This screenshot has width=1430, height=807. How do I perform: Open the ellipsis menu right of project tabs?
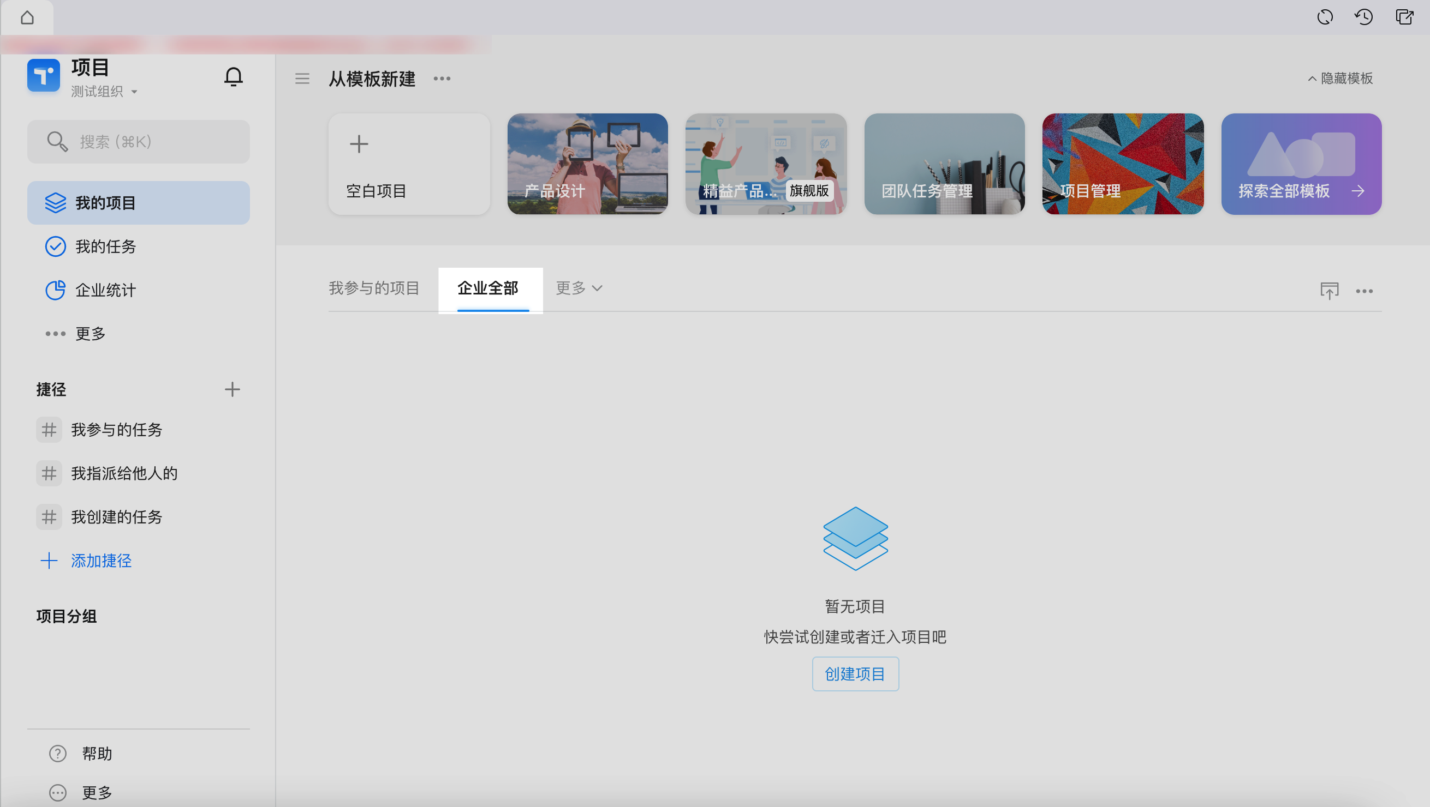pos(1365,291)
